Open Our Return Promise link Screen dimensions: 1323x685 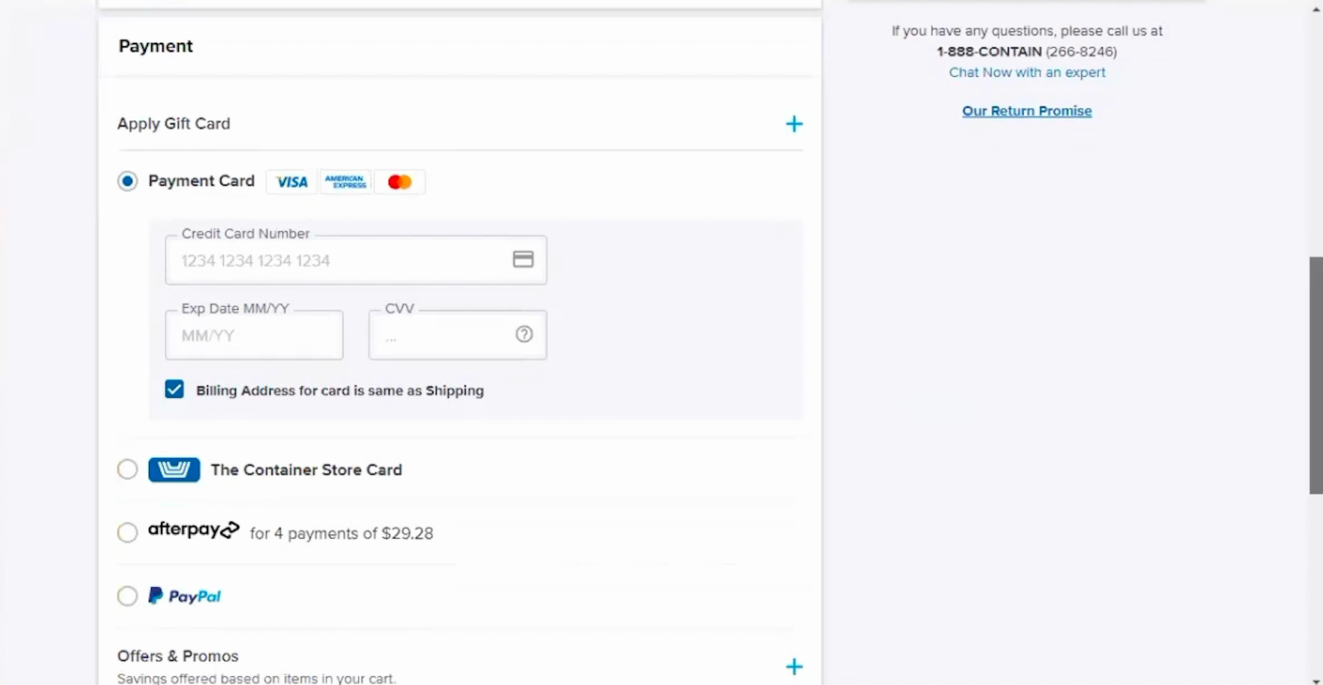click(1027, 111)
